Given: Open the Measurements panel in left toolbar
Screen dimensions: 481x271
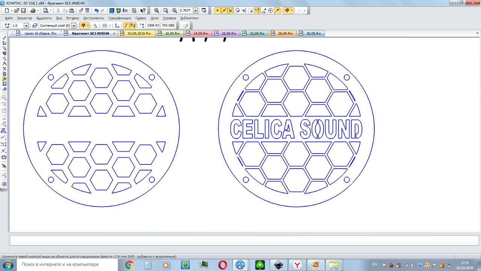Looking at the screenshot, I should click(x=5, y=64).
